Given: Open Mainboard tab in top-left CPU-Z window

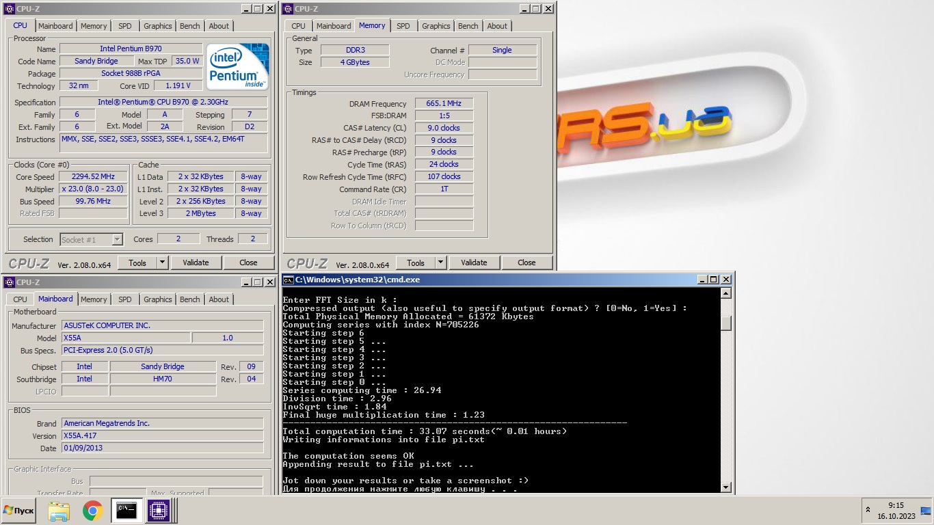Looking at the screenshot, I should (55, 26).
